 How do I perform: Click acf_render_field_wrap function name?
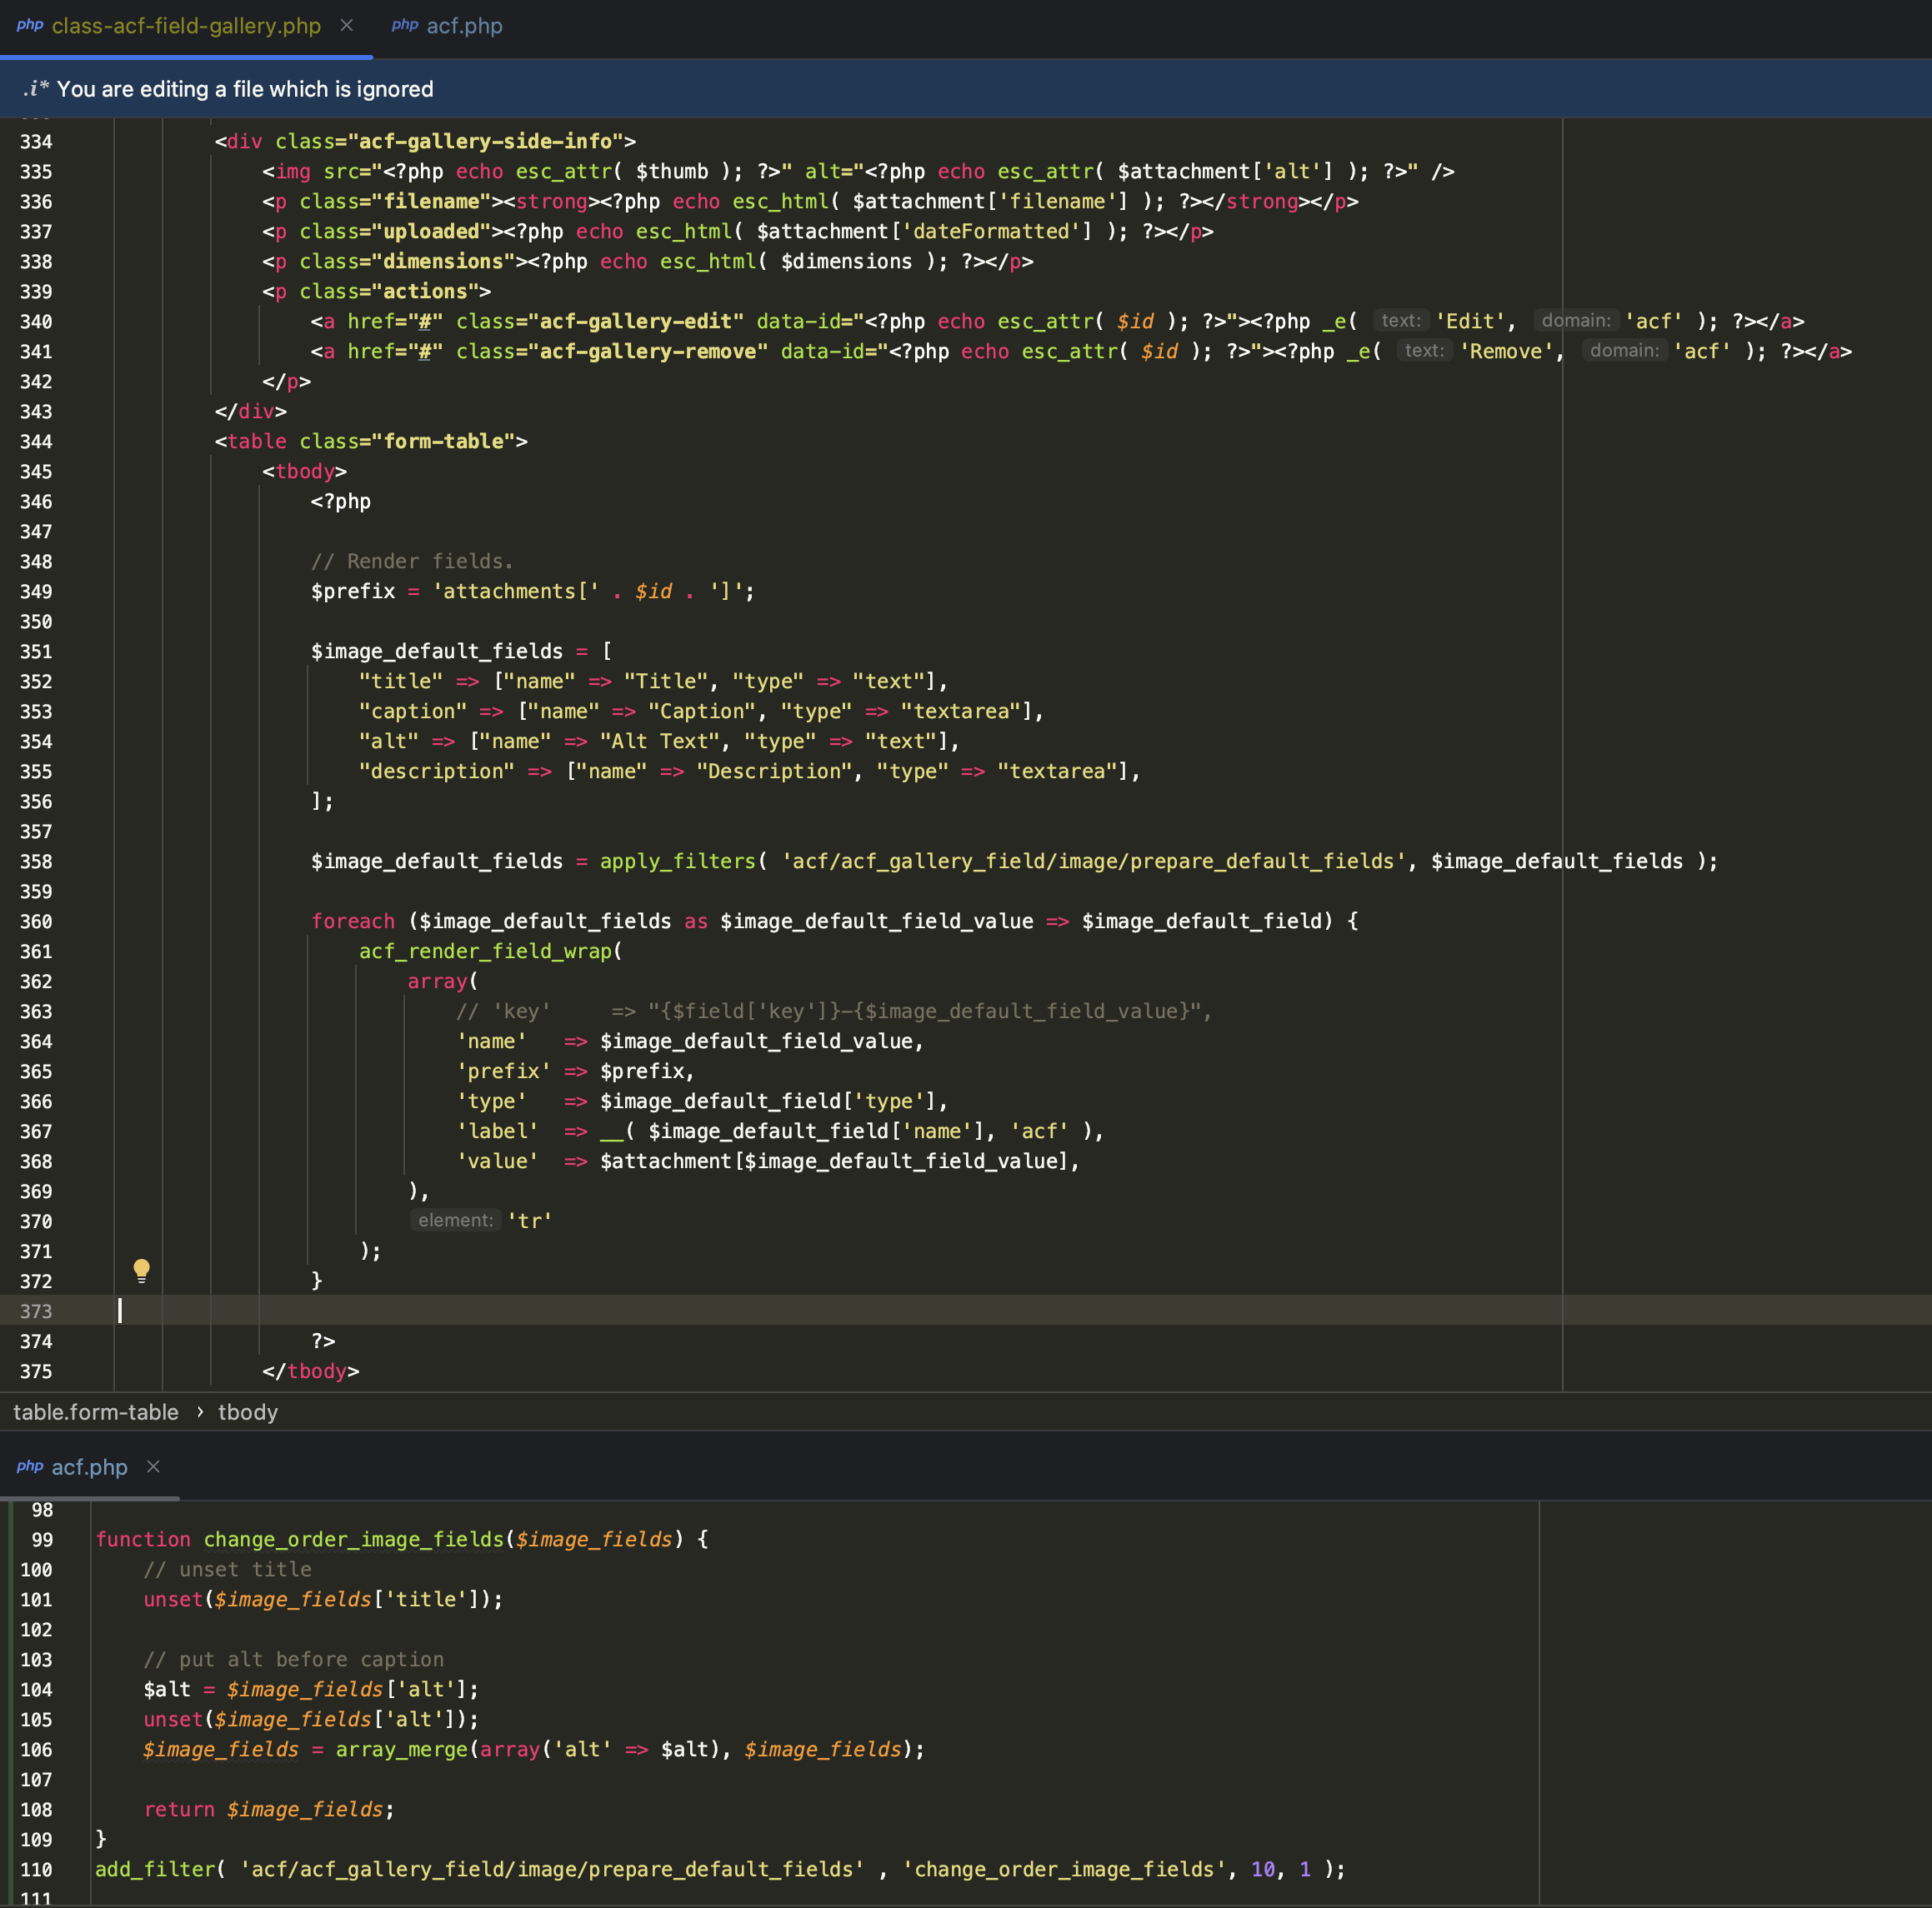(x=485, y=952)
